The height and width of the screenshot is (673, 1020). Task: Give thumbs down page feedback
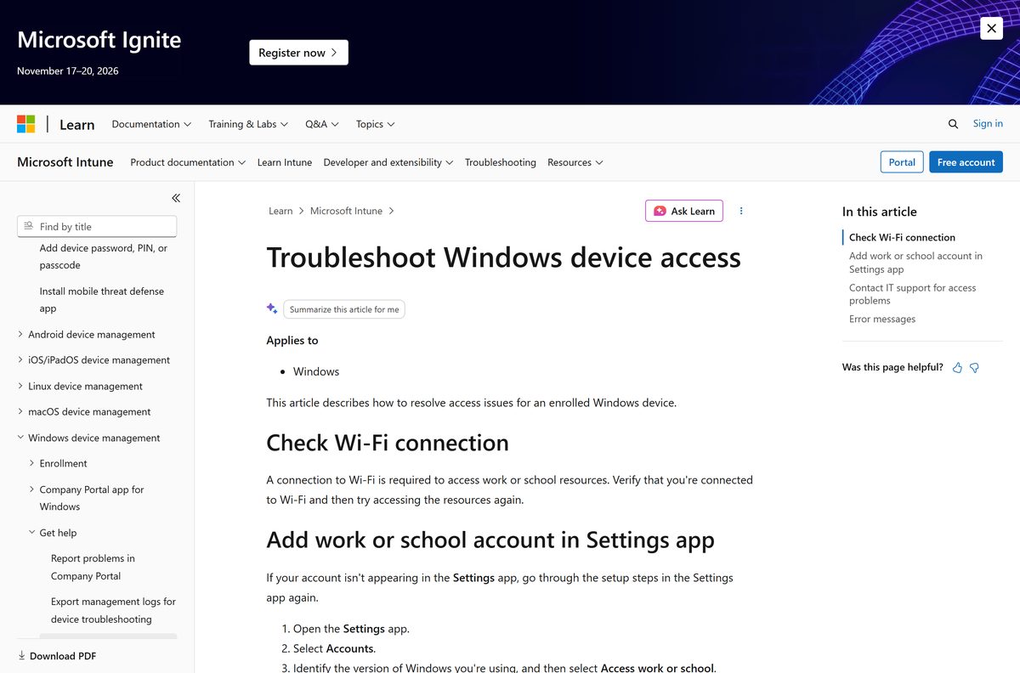click(x=975, y=368)
